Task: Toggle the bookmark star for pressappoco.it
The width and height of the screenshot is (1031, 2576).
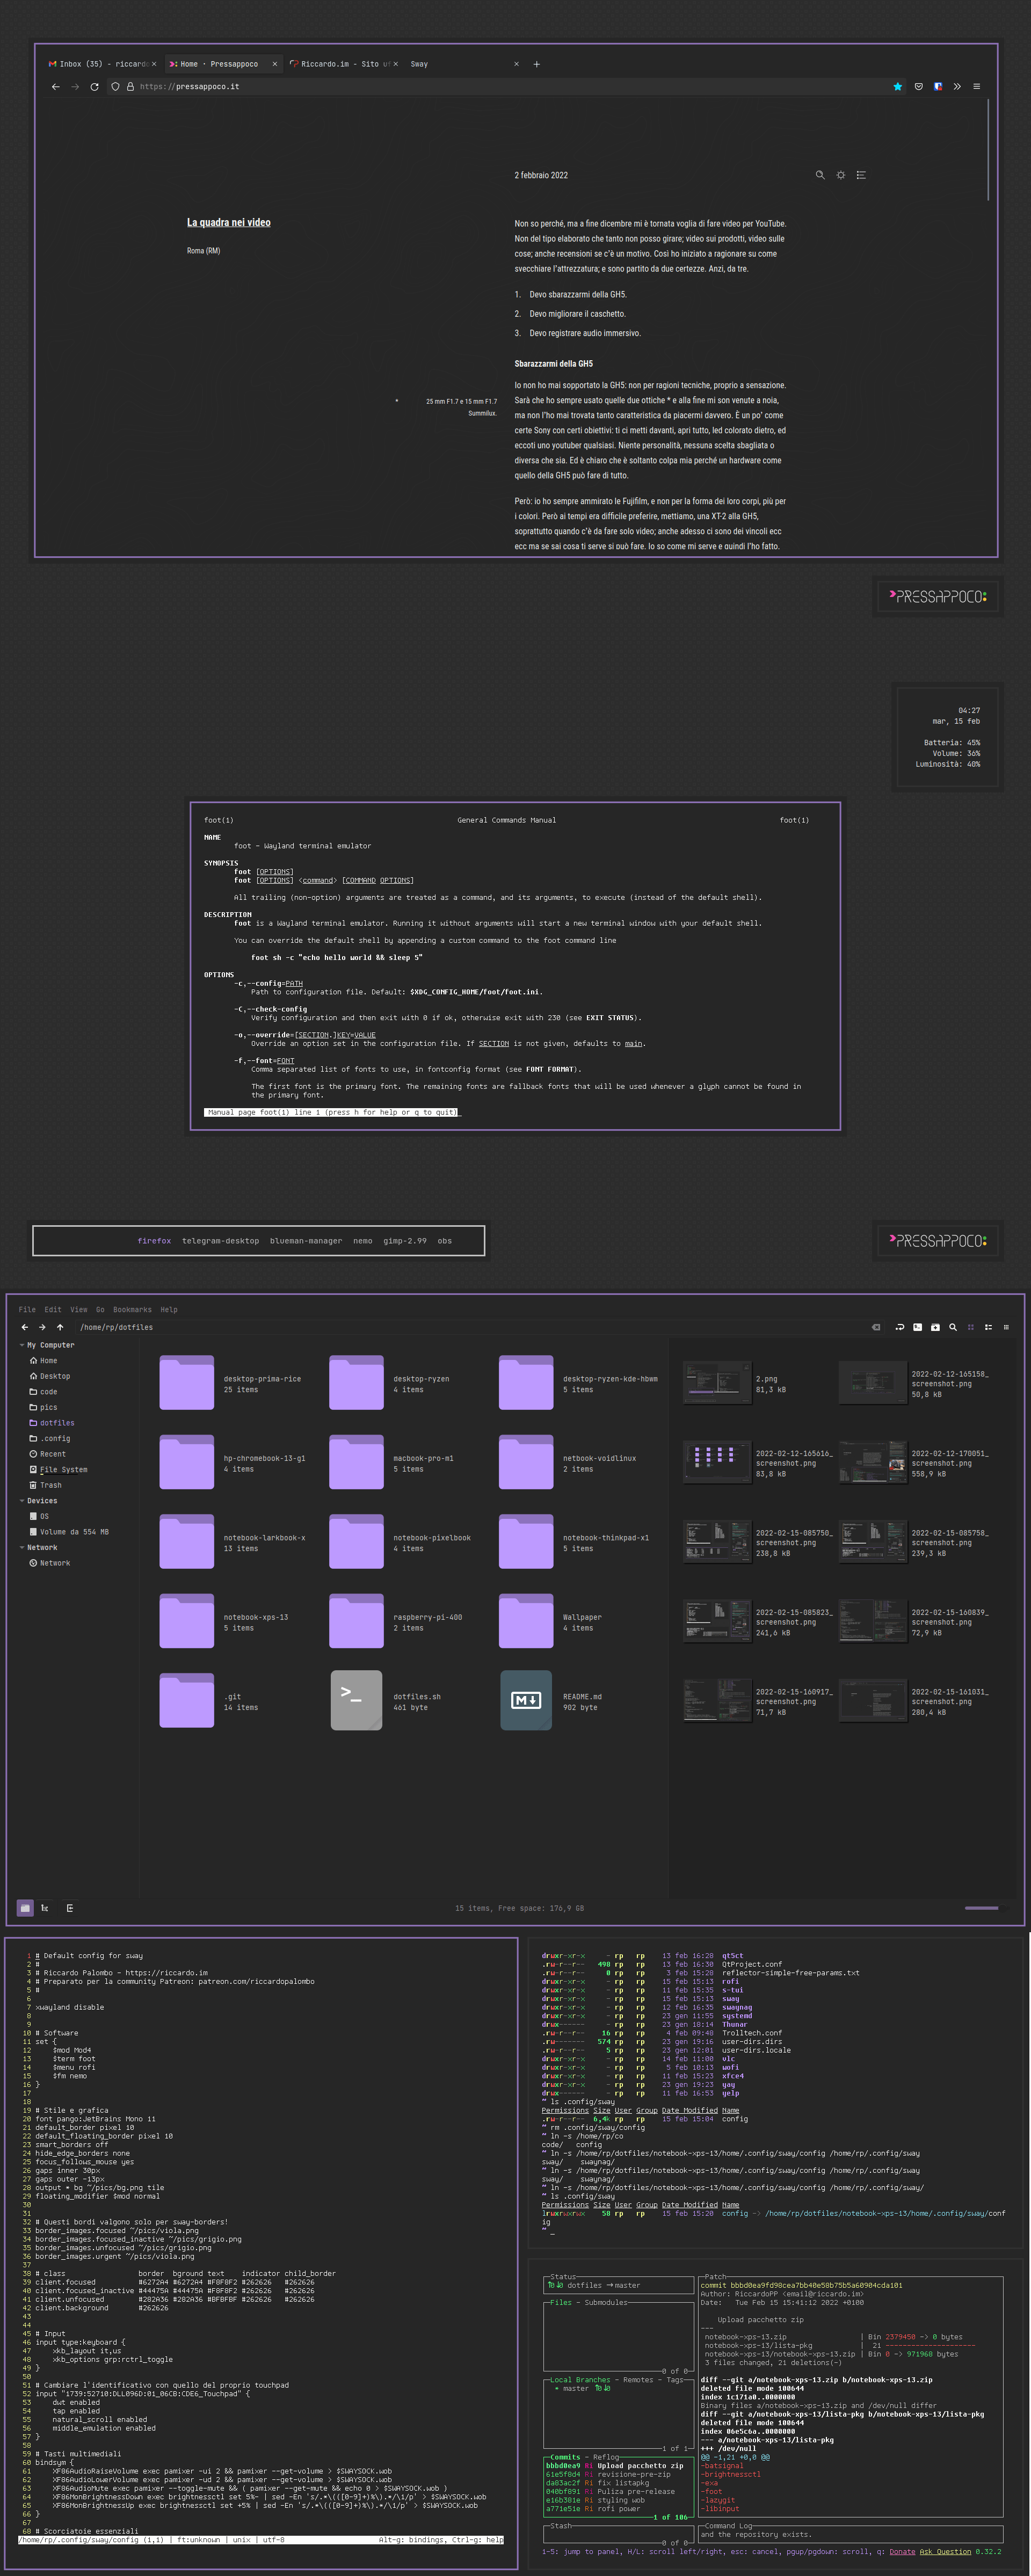Action: (x=898, y=86)
